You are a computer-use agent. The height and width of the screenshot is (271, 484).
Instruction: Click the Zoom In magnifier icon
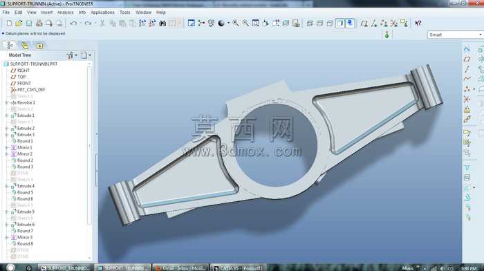pos(236,23)
